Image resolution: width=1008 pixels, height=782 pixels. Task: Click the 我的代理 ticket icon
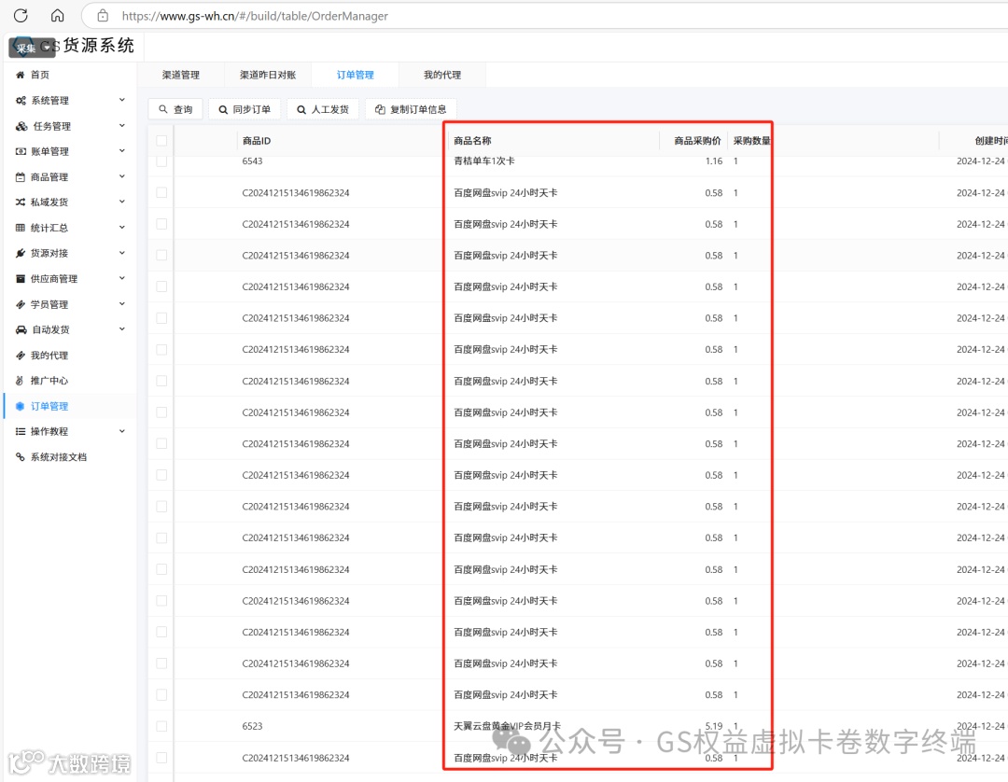[x=20, y=356]
